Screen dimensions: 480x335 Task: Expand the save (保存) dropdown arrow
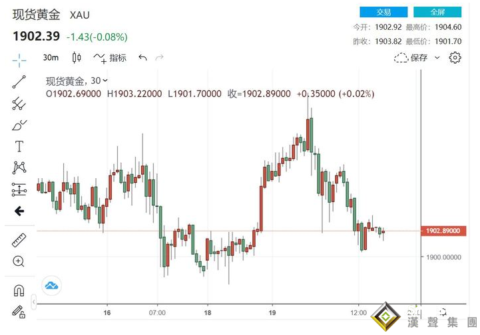[x=437, y=58]
